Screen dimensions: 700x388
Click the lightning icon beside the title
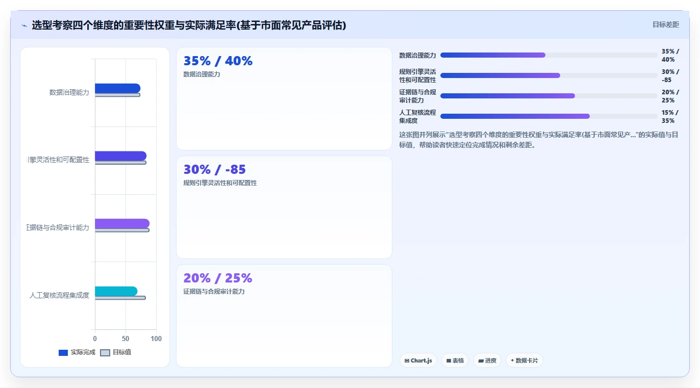(x=24, y=25)
